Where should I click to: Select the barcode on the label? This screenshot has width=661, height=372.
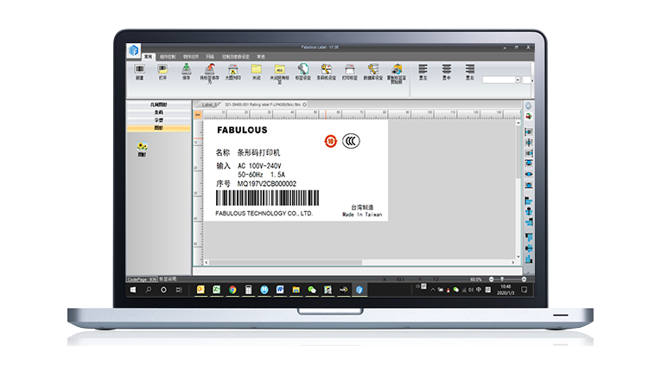(x=267, y=197)
